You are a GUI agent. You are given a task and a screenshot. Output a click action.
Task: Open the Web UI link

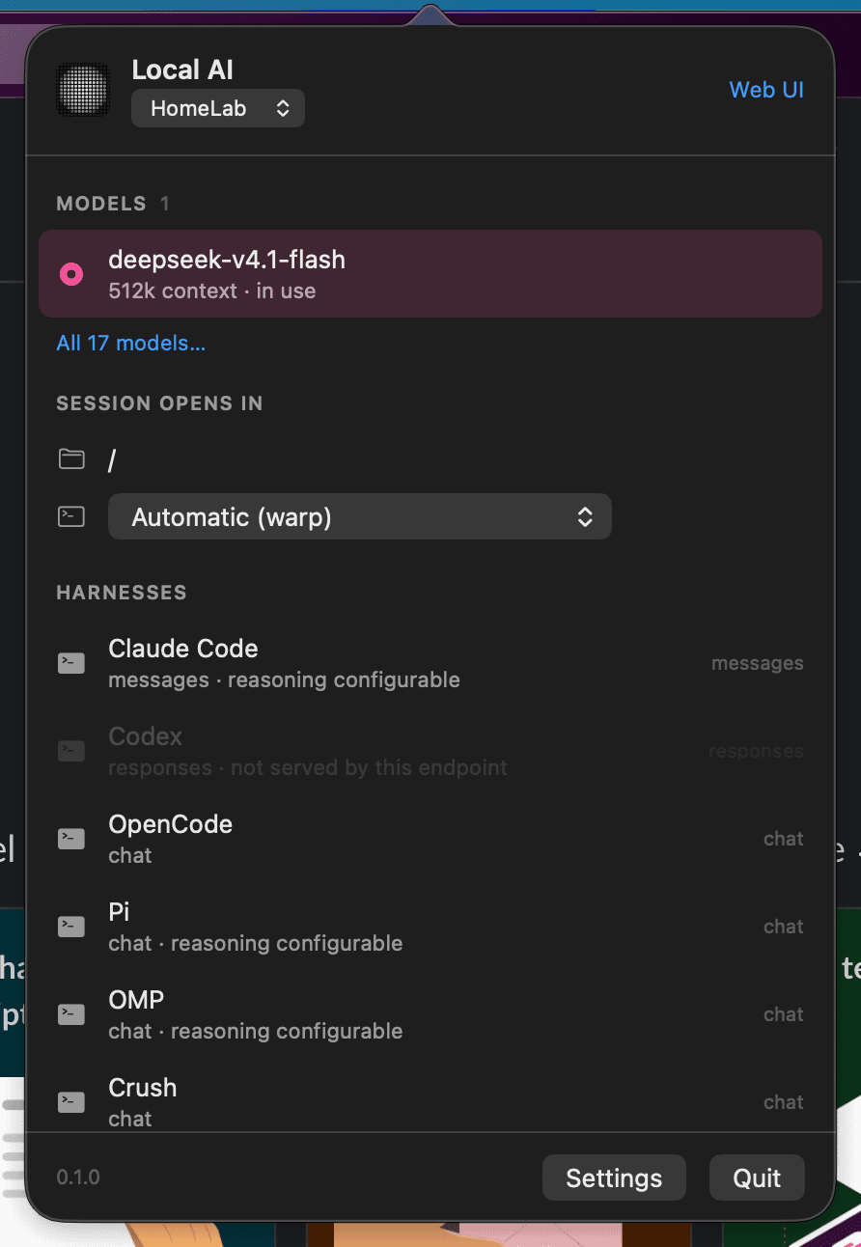click(766, 90)
